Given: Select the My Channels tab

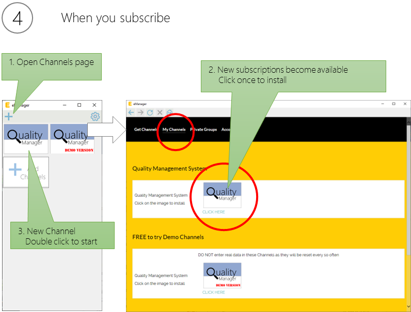Looking at the screenshot, I should coord(174,129).
